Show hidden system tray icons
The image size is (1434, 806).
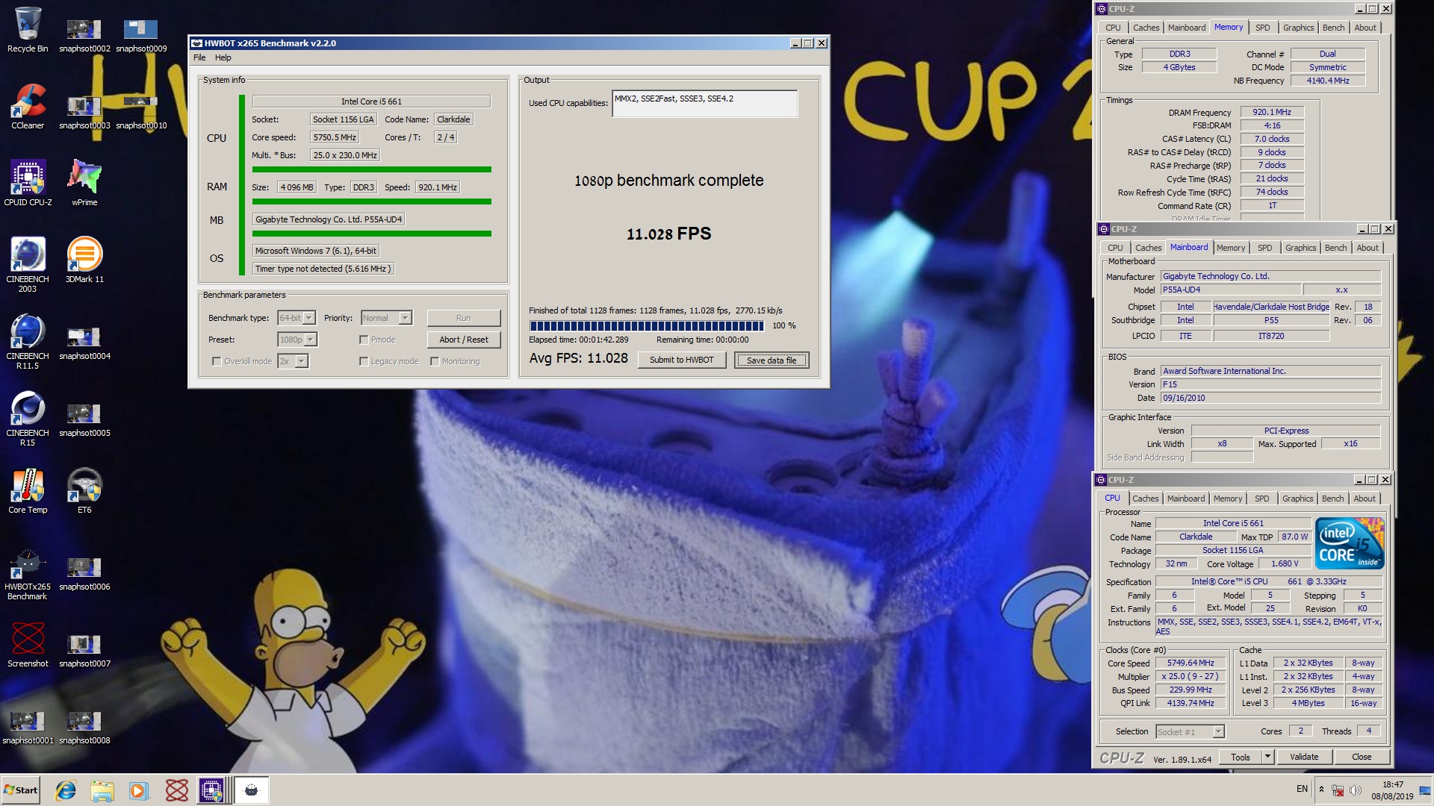(x=1321, y=790)
